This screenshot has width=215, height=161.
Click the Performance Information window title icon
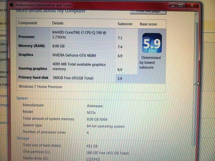pyautogui.click(x=12, y=5)
